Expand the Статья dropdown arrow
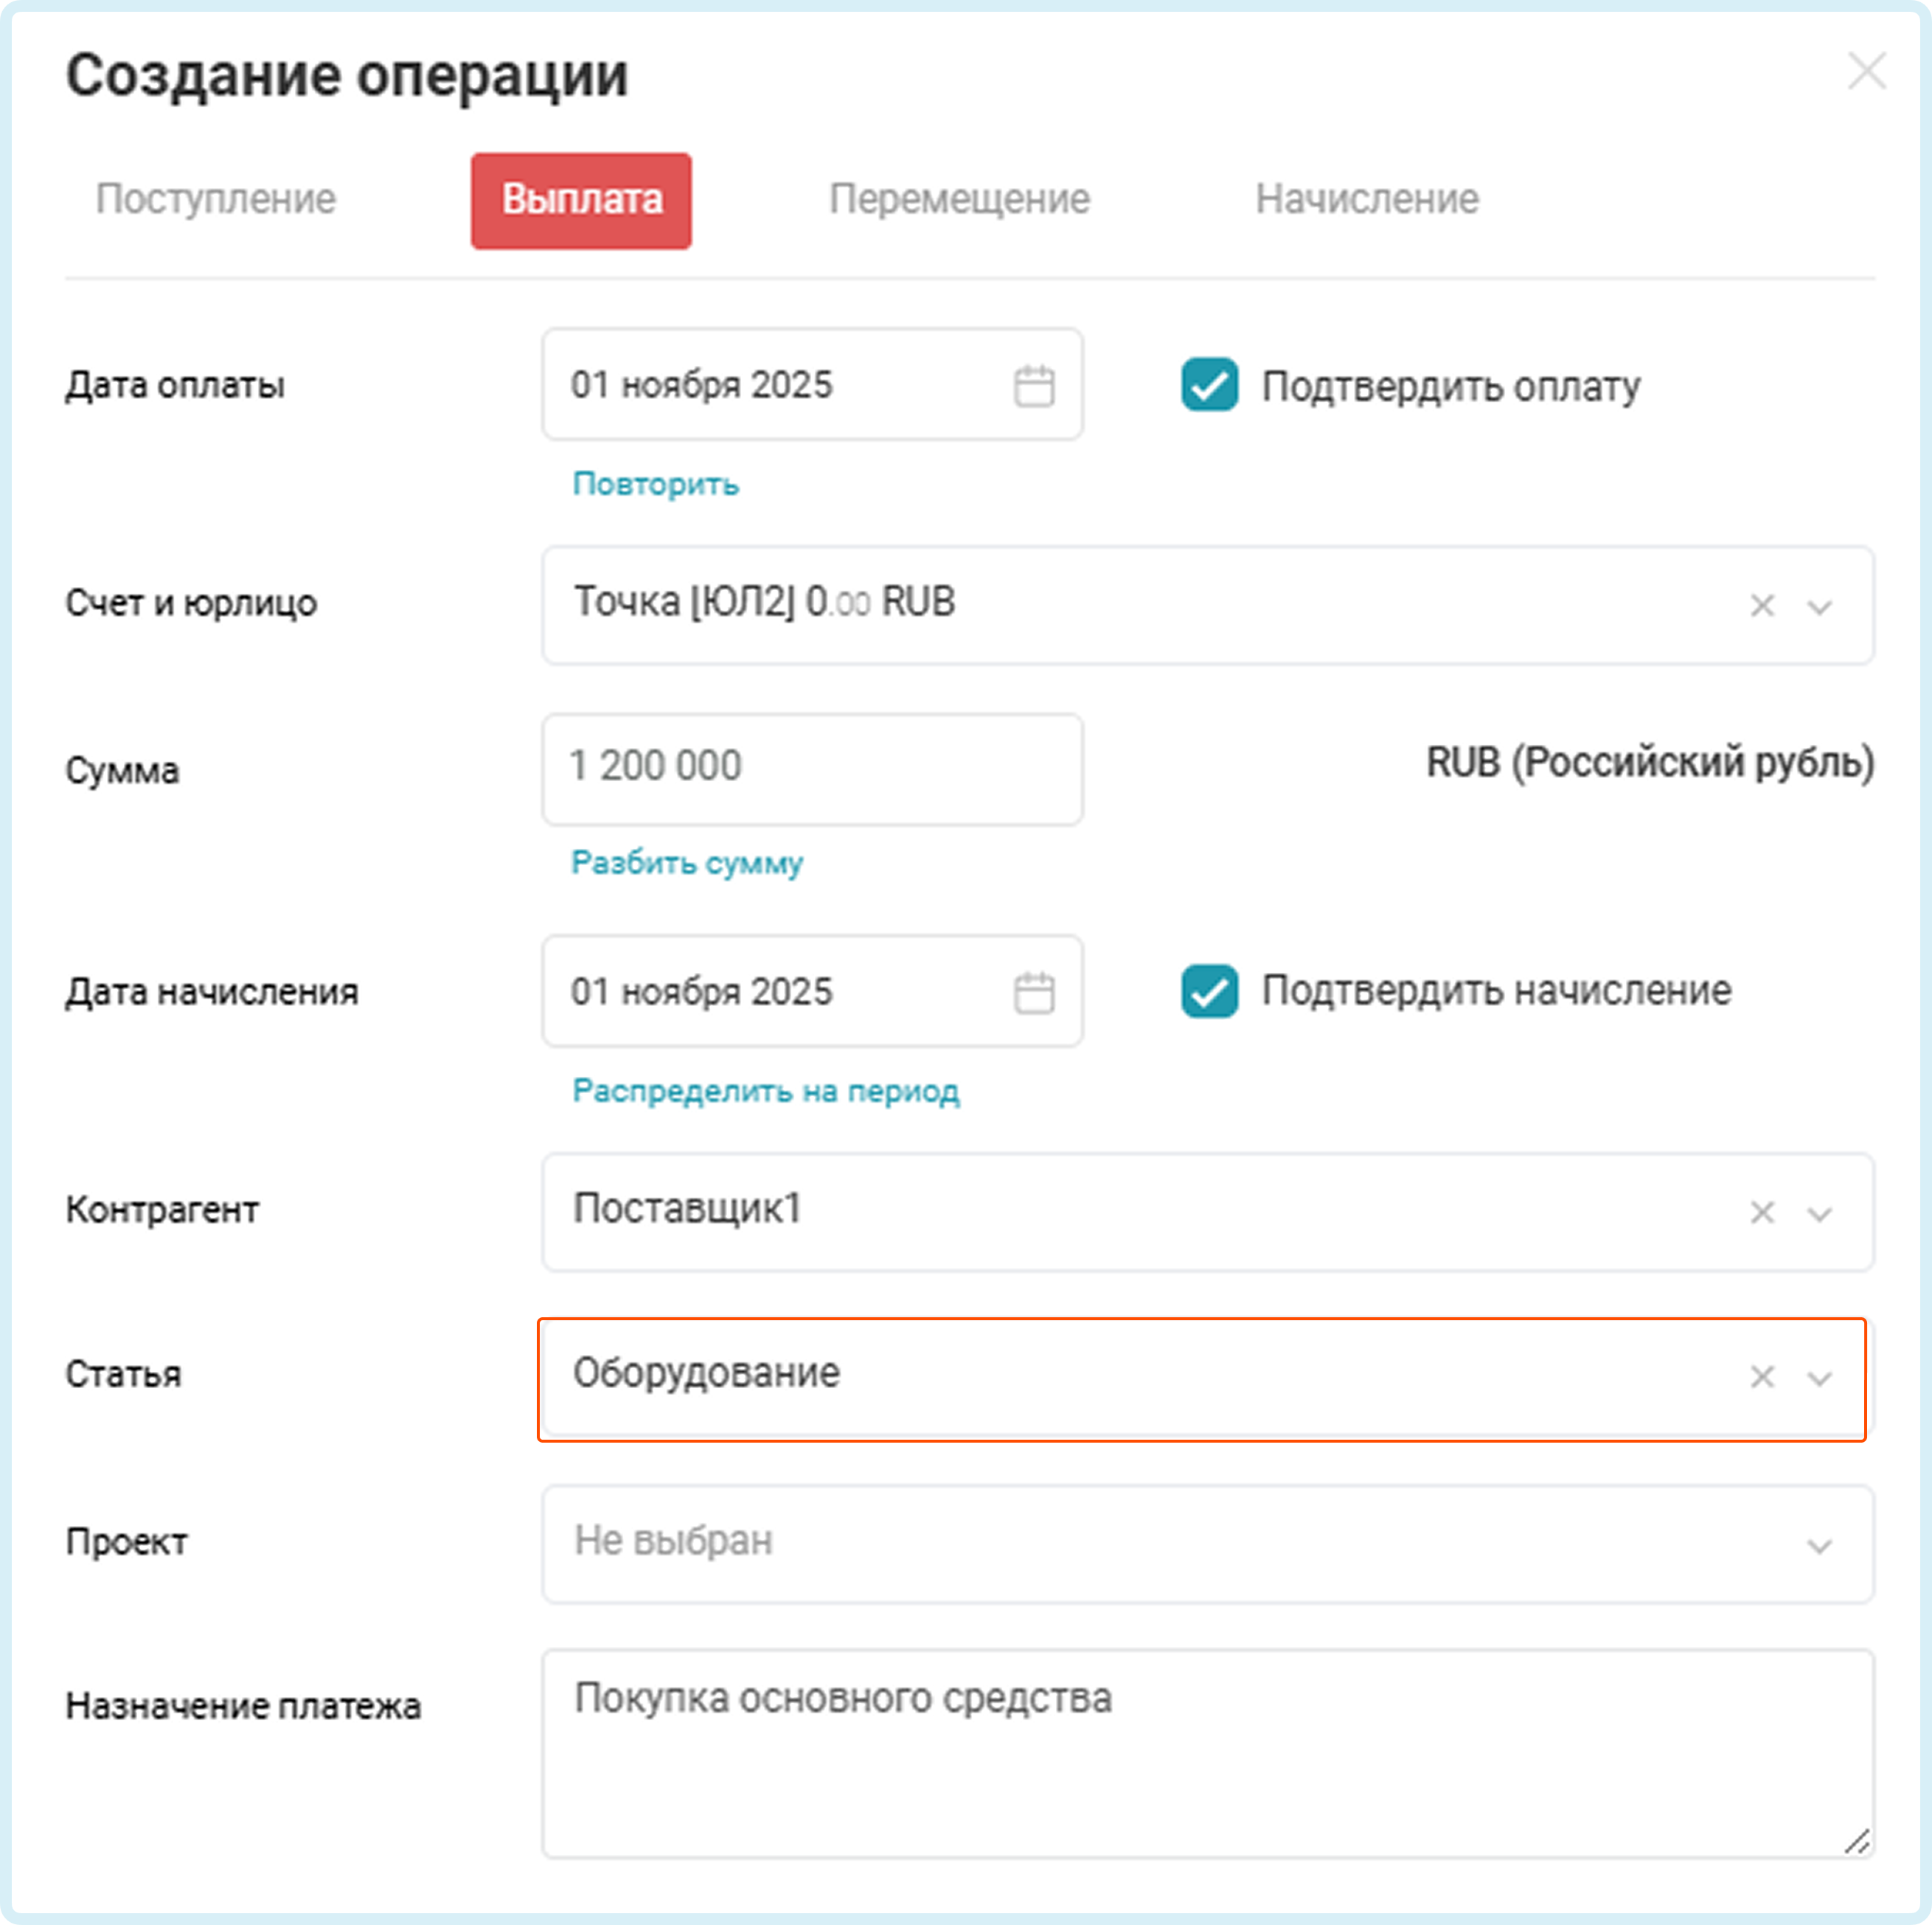 (1819, 1378)
